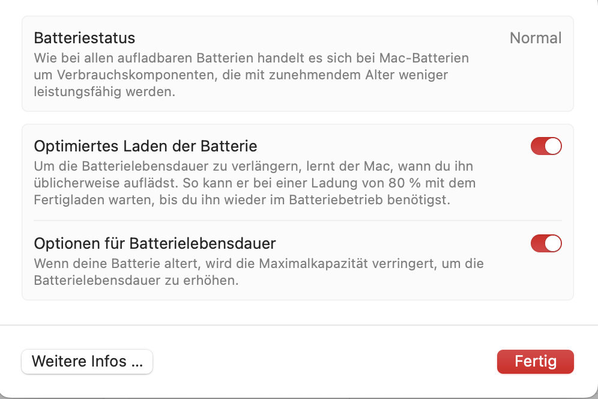Click the Optionen für Batterielebensdauer heading

[x=155, y=243]
